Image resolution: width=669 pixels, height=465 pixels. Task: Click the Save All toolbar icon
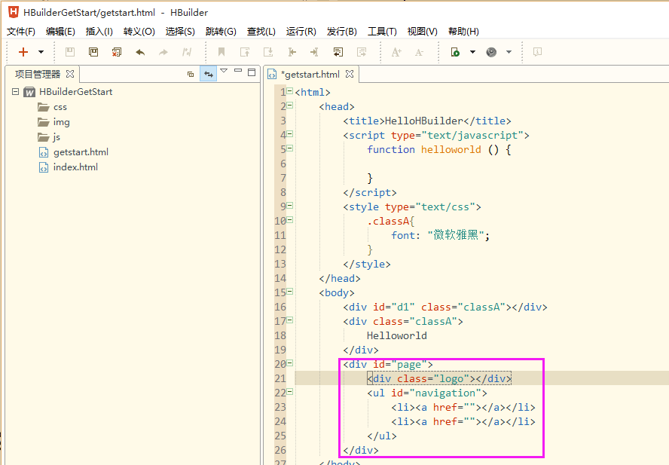point(93,52)
